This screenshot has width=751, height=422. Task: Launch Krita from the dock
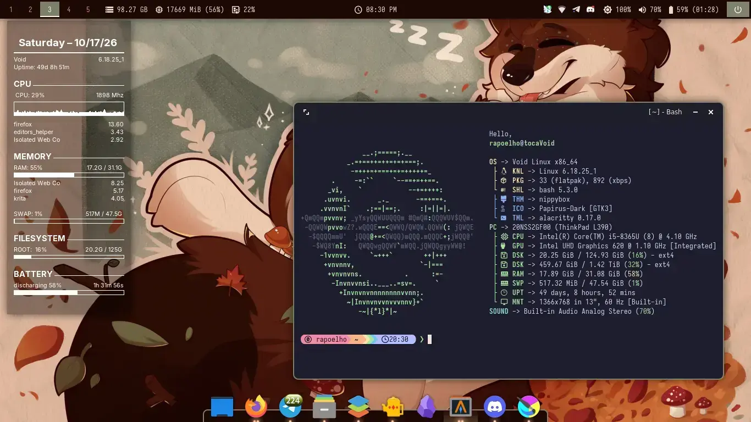529,407
